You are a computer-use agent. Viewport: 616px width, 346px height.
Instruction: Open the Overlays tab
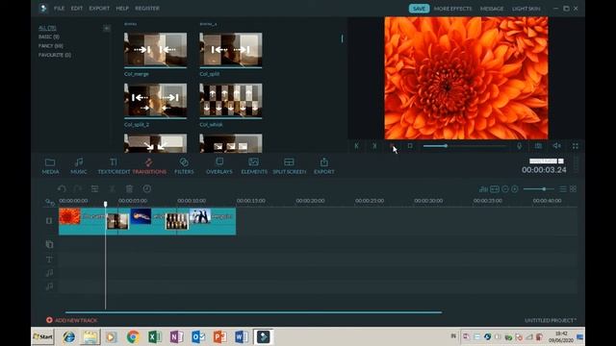point(219,166)
